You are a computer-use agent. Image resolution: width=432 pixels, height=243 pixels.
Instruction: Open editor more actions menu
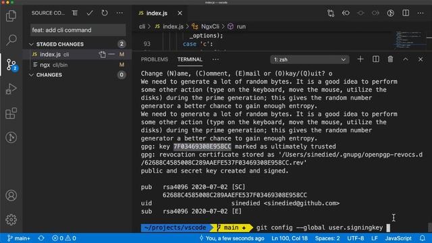click(x=421, y=13)
